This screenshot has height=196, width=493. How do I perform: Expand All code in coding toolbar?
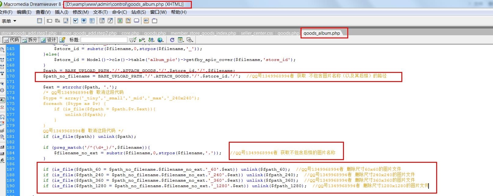point(3,73)
